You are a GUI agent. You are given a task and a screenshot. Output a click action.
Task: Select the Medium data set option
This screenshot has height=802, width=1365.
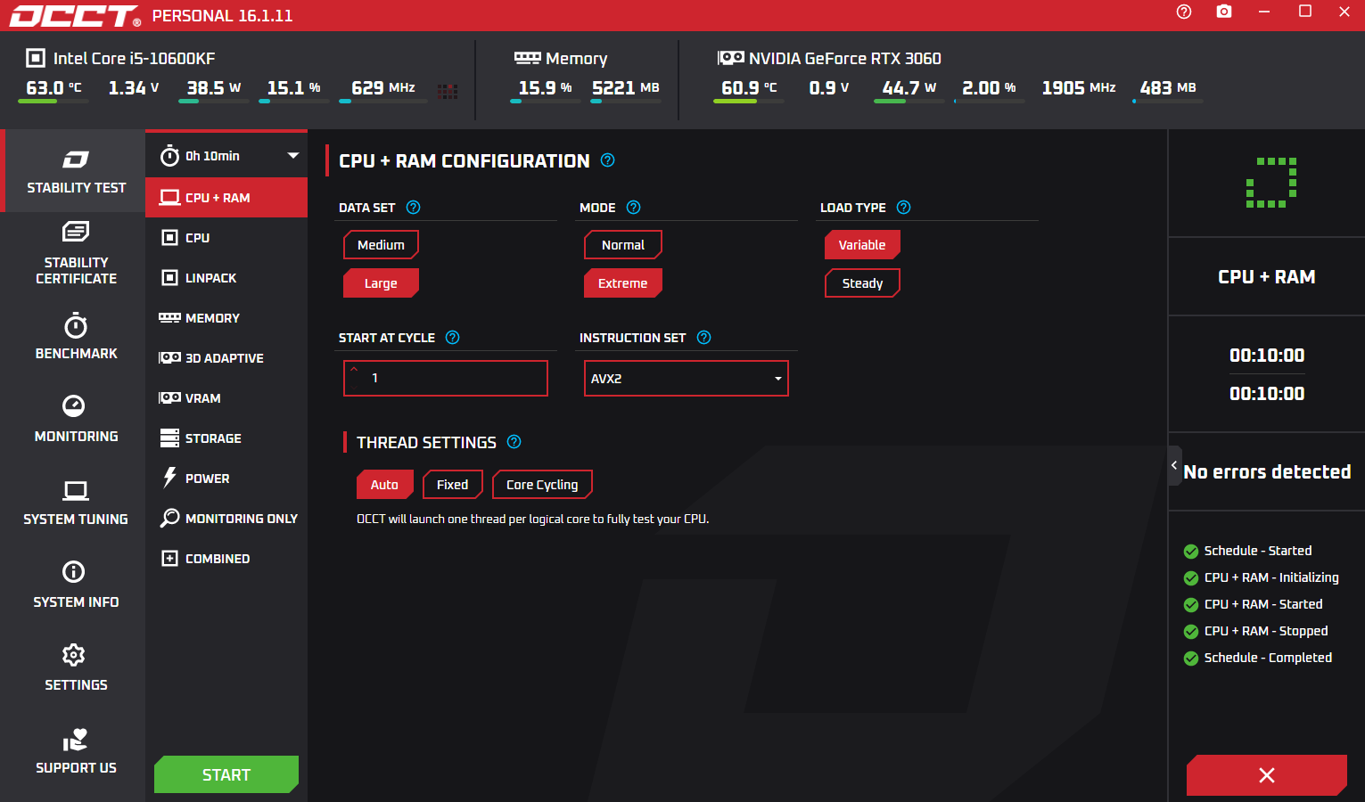[x=381, y=245]
